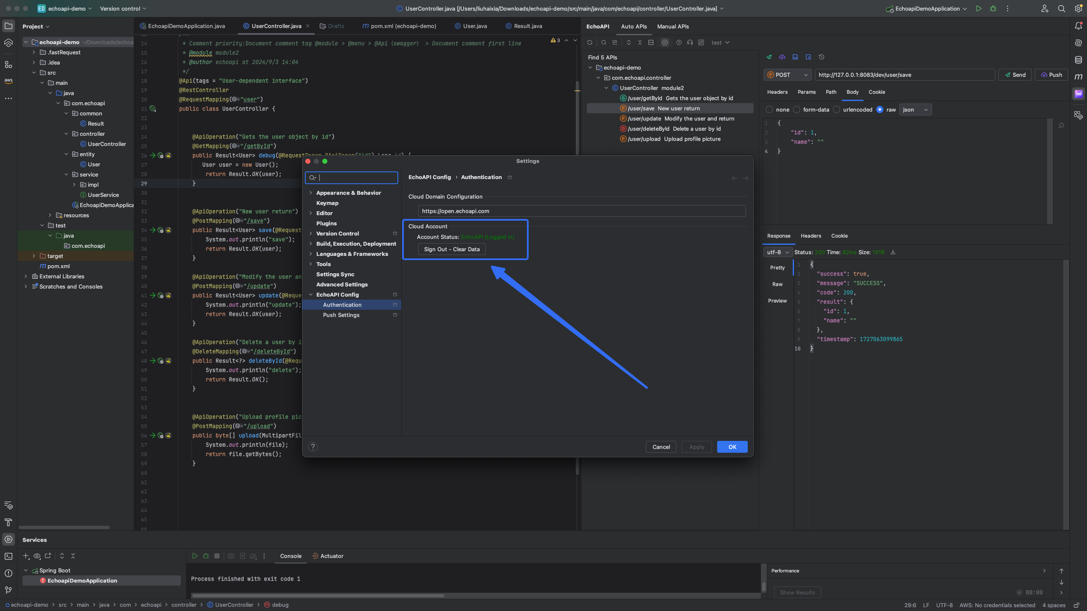Open the response Cookie tab
1087x611 pixels.
click(x=839, y=236)
